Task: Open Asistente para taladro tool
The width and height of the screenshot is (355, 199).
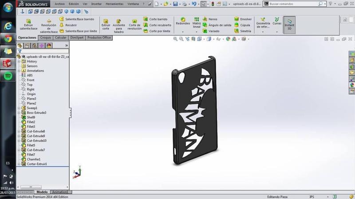Action: point(118,26)
